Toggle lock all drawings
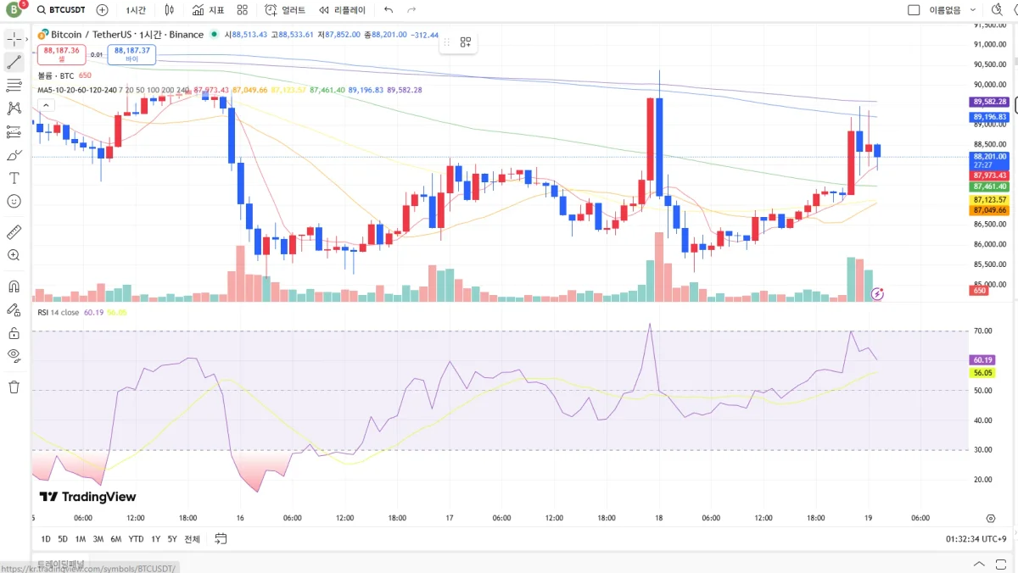This screenshot has height=573, width=1018. [14, 333]
